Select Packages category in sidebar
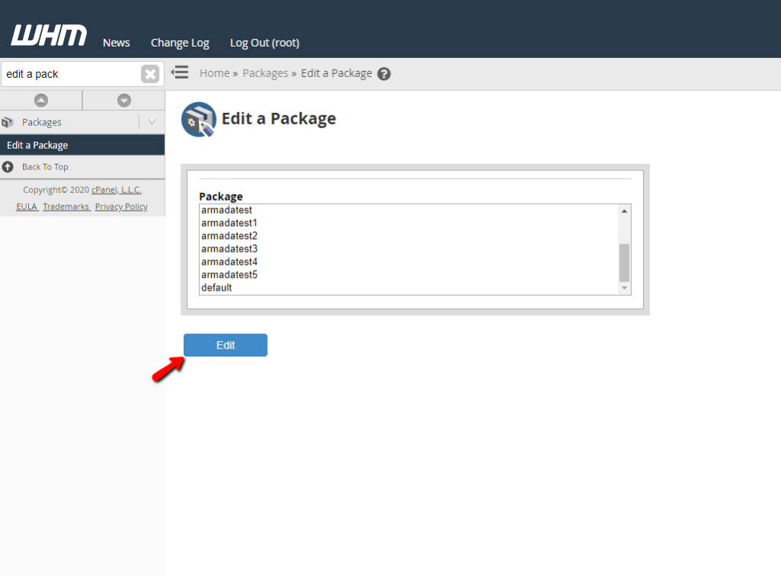 point(42,122)
